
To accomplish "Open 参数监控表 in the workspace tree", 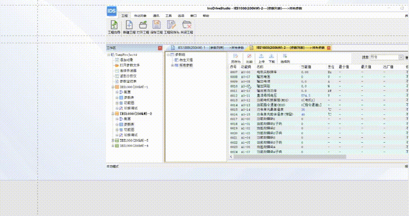I will pos(128,81).
